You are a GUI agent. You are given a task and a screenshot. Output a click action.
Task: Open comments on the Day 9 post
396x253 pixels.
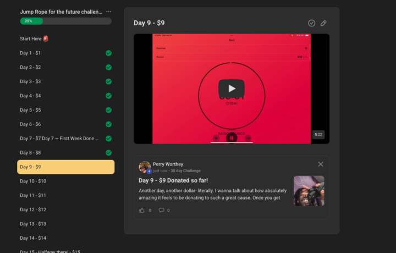point(161,210)
